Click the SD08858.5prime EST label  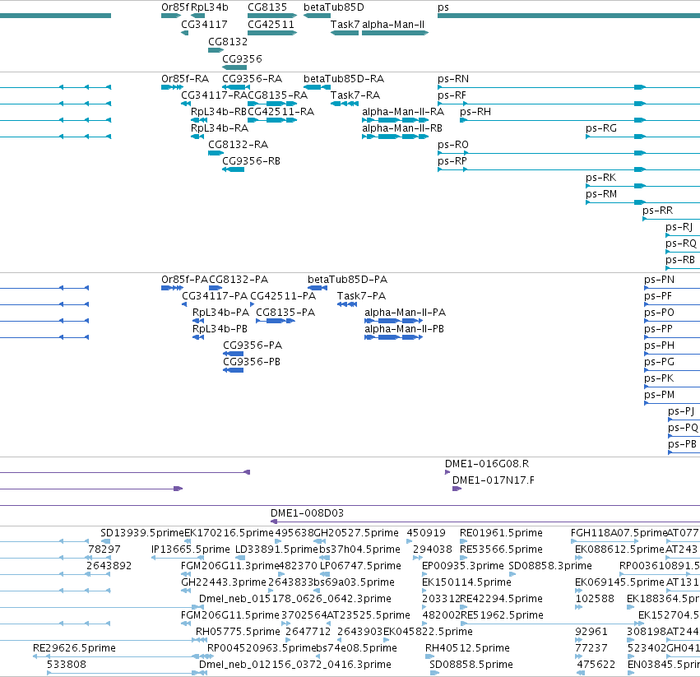471,665
